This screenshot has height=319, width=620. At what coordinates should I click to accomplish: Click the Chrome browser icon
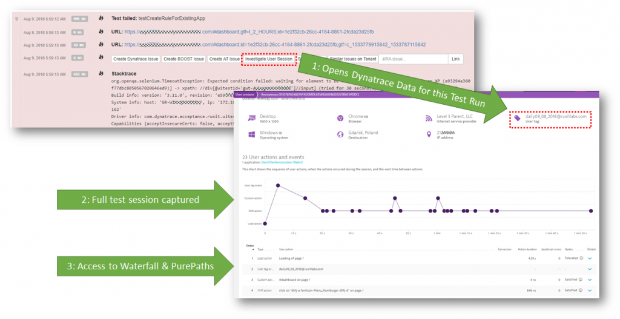(x=340, y=118)
